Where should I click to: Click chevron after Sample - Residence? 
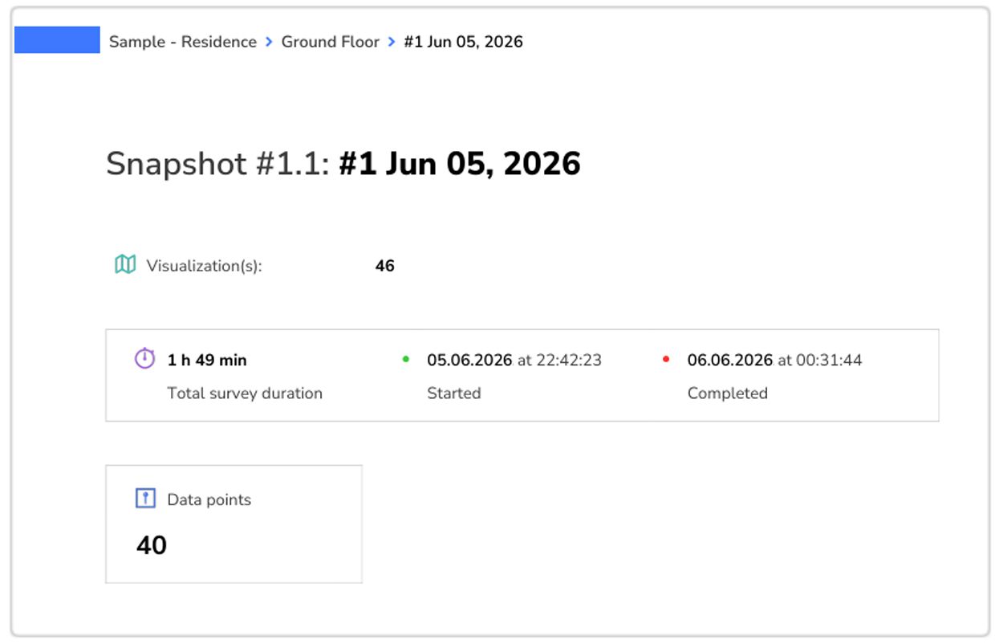pos(269,42)
